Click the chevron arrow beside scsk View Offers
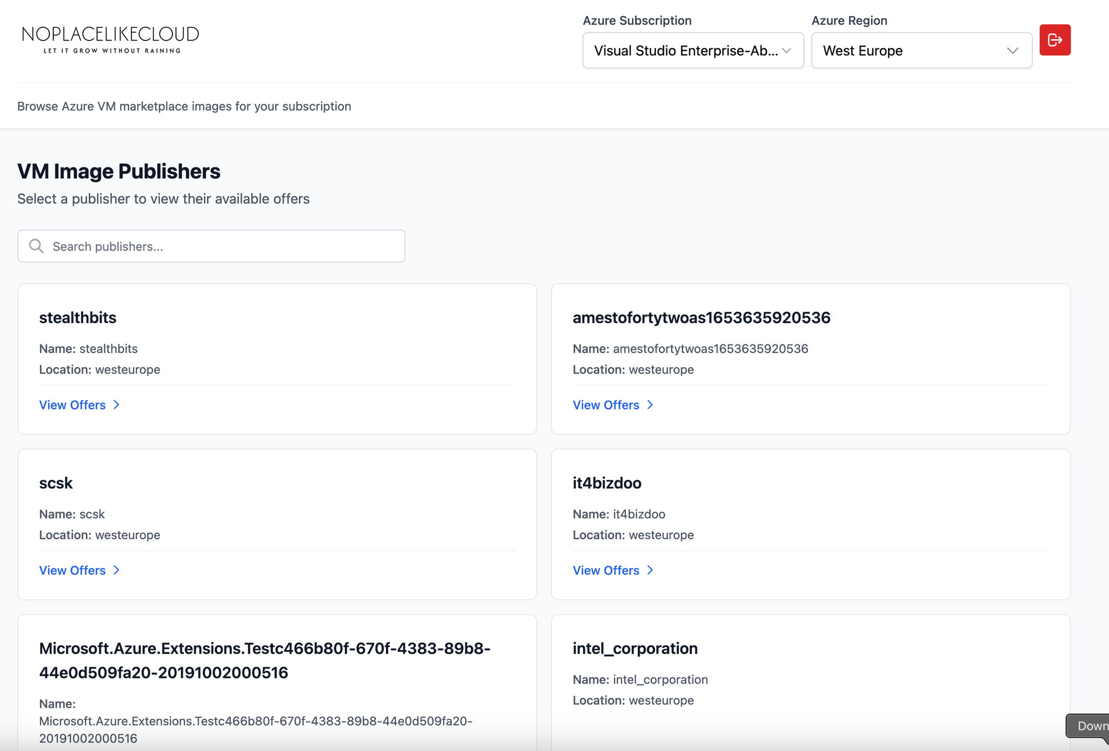 [116, 570]
